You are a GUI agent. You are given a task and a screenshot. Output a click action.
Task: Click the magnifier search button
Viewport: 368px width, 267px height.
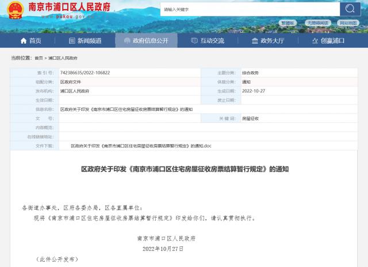(x=349, y=9)
